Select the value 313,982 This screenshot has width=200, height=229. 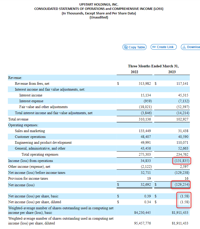(145, 84)
